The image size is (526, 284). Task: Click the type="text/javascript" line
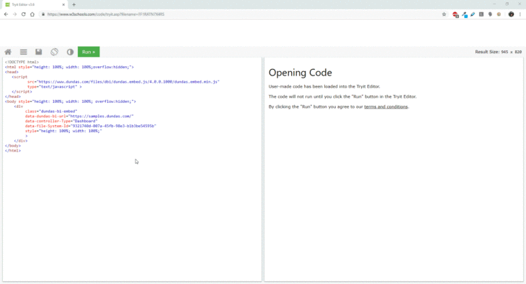click(54, 87)
